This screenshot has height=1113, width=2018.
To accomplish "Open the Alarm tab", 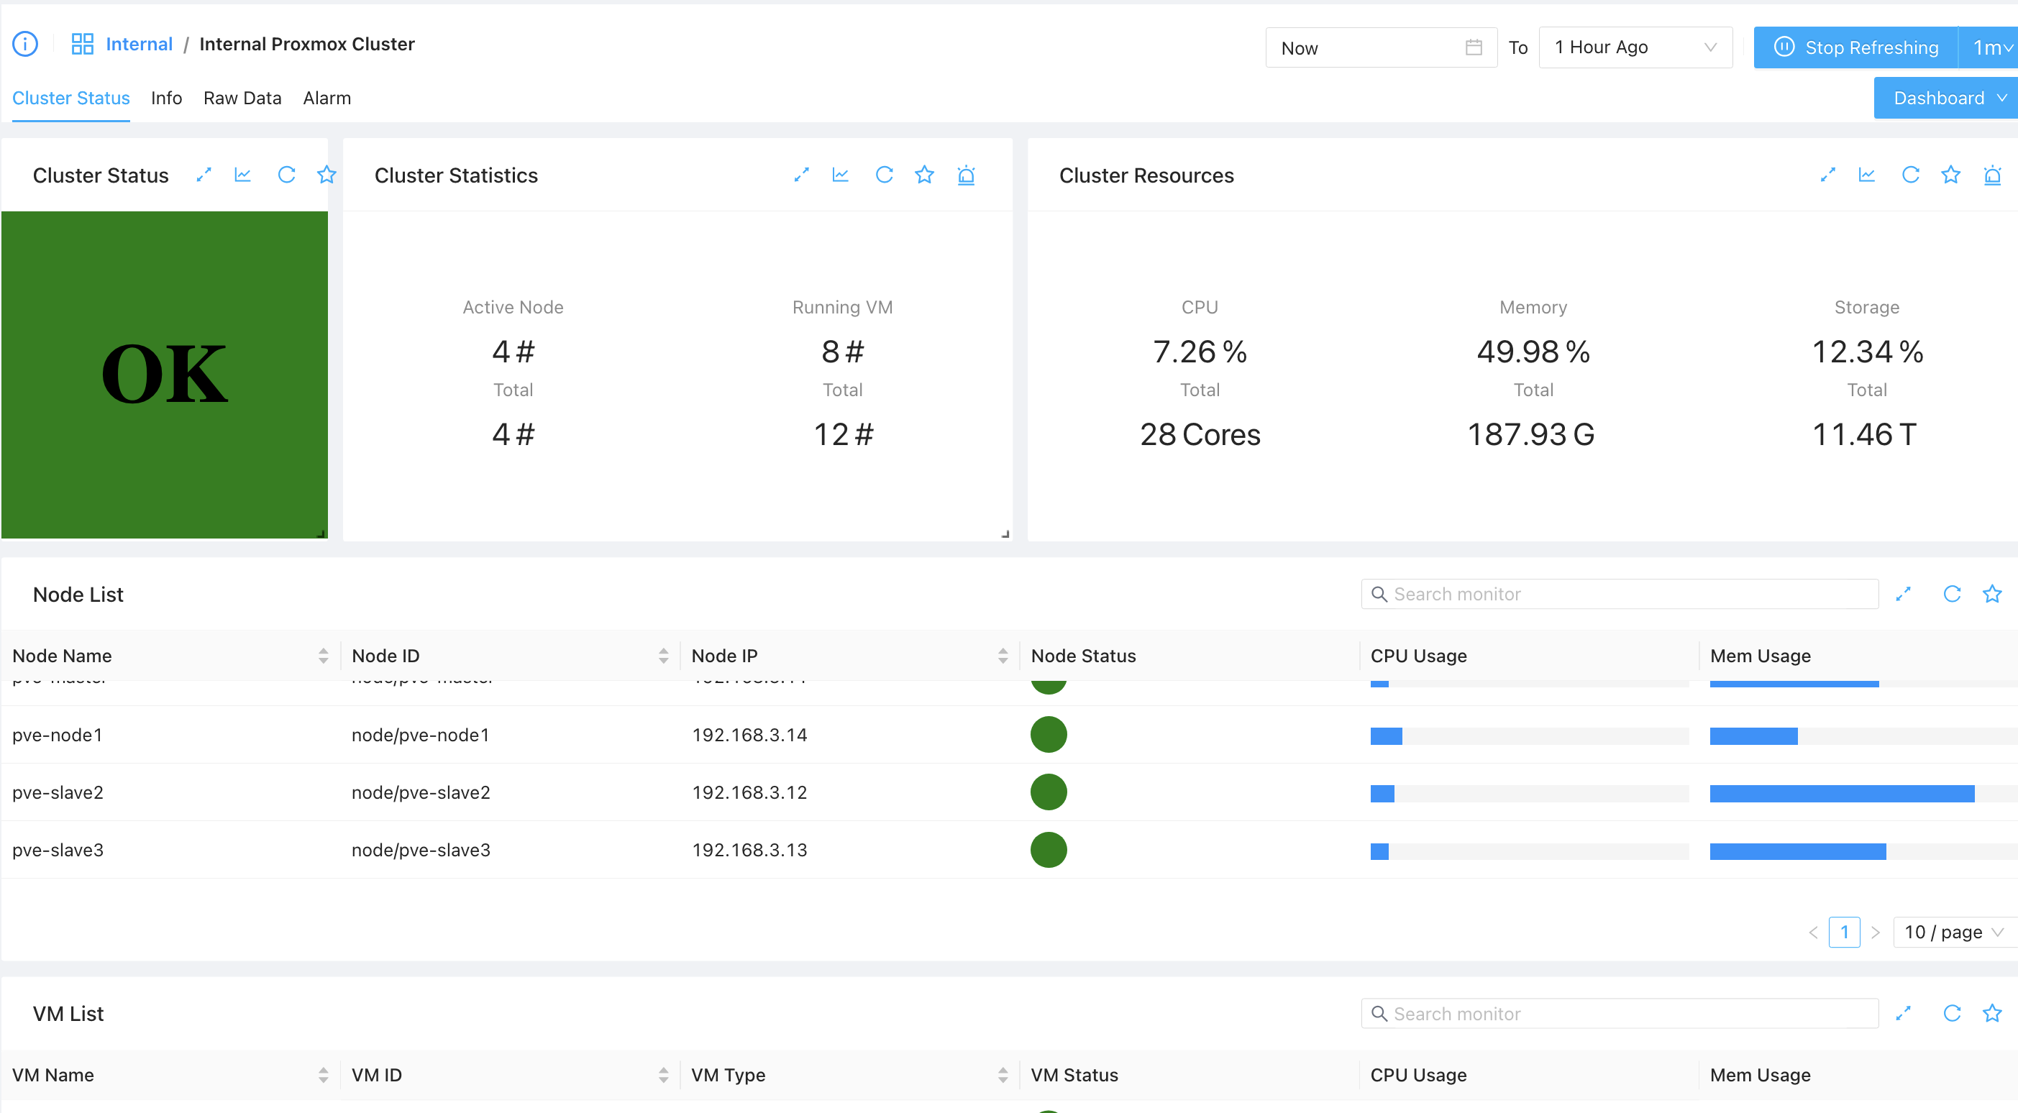I will 327,98.
